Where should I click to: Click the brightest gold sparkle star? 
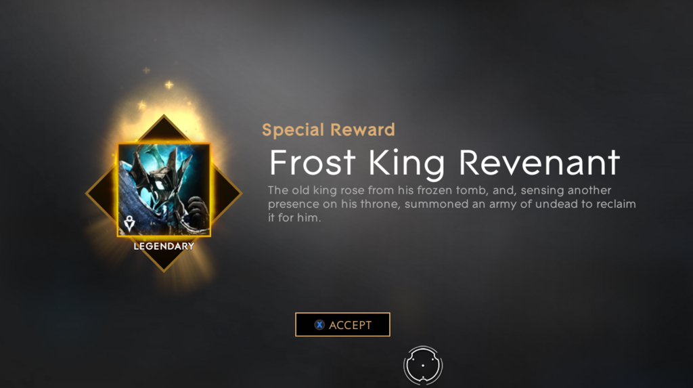tap(169, 85)
